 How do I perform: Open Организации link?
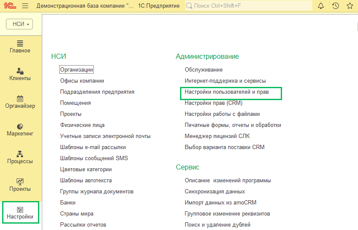(x=77, y=69)
